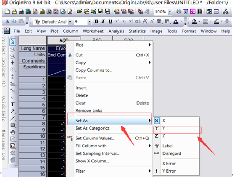Select the Arrow drawing tool
This screenshot has height=177, width=233.
[12, 111]
